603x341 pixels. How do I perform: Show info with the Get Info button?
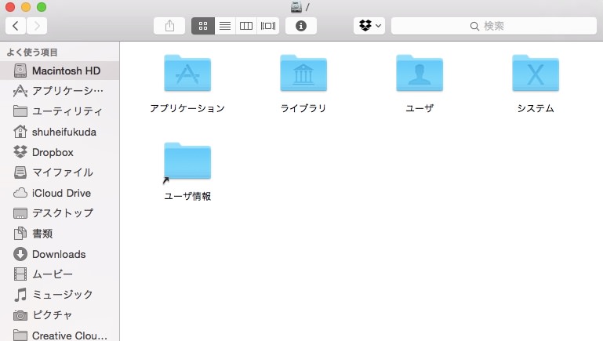301,26
